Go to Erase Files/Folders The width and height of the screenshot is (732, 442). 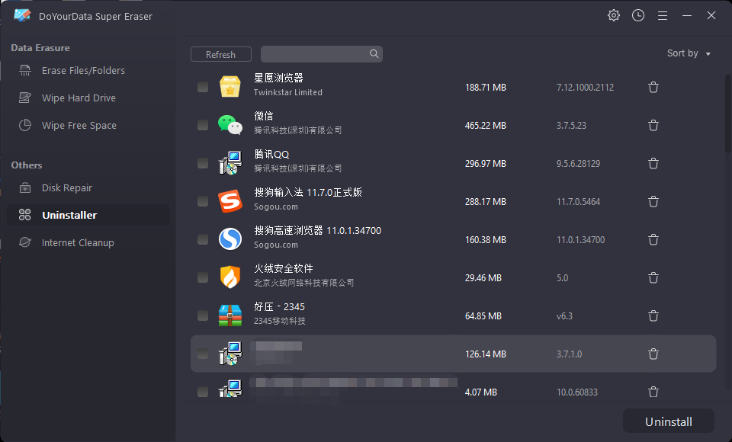83,71
